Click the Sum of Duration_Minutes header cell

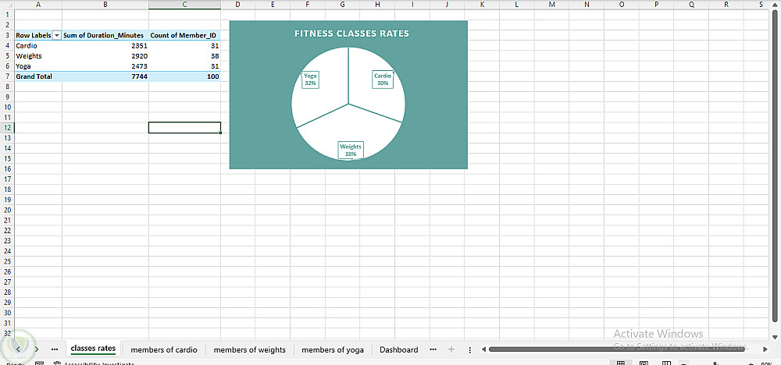(105, 36)
